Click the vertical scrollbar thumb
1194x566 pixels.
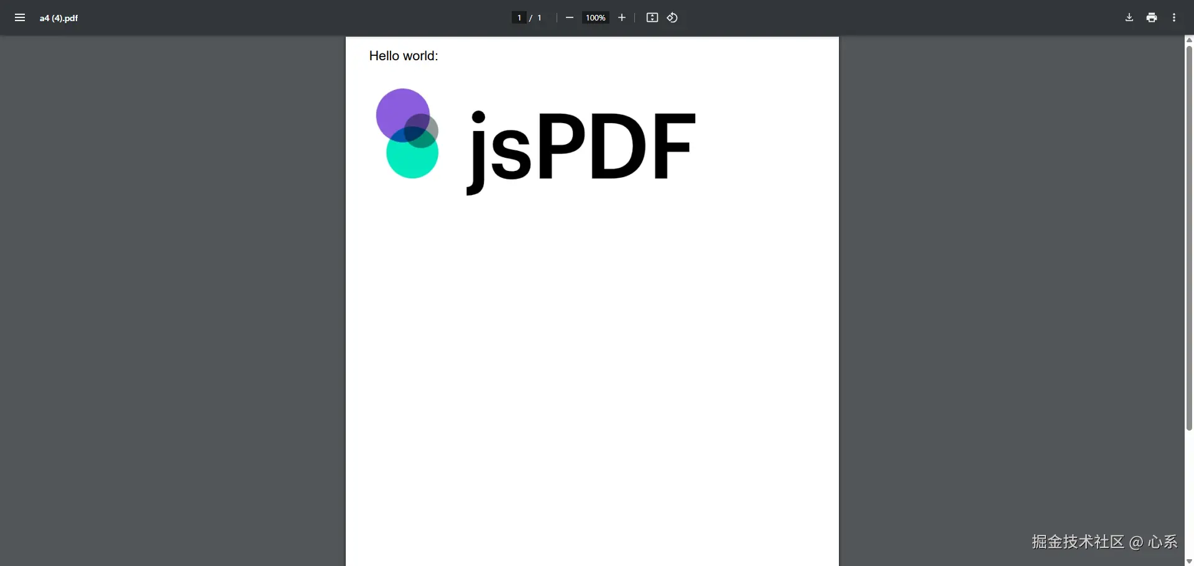point(1189,238)
